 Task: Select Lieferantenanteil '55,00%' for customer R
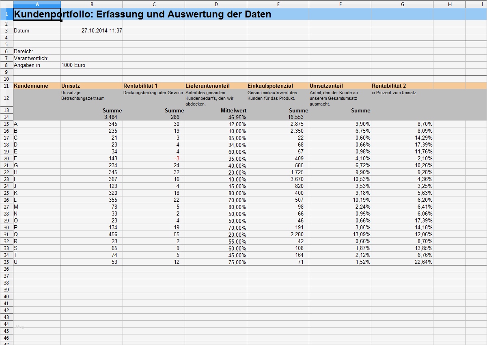coord(216,241)
